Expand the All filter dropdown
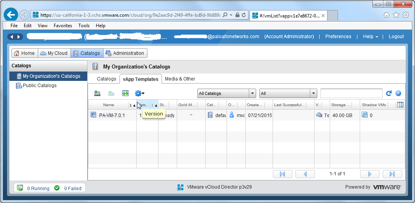 (x=313, y=93)
